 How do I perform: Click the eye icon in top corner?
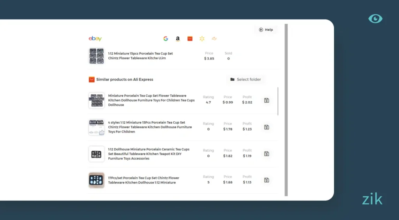(375, 19)
